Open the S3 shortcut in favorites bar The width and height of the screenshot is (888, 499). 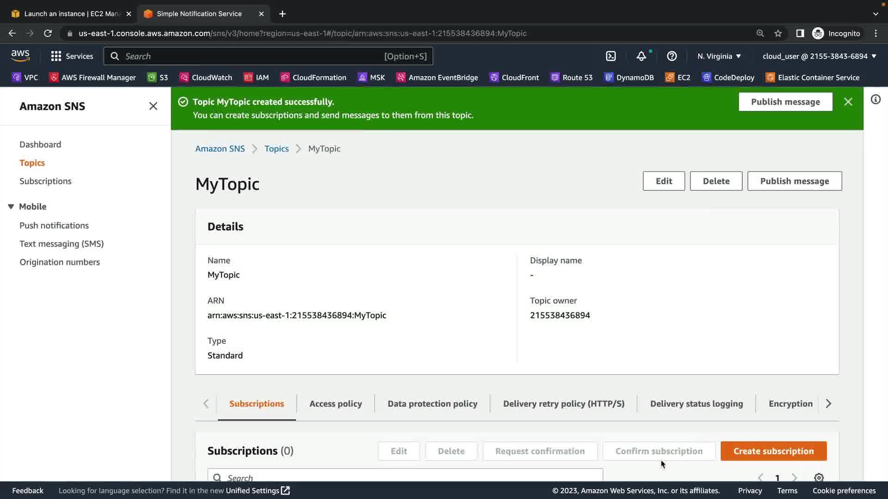(158, 78)
